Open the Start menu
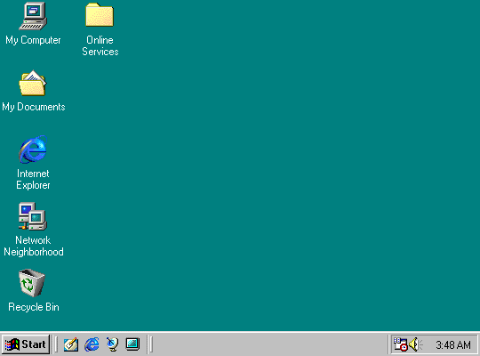480x356 pixels. pos(26,344)
